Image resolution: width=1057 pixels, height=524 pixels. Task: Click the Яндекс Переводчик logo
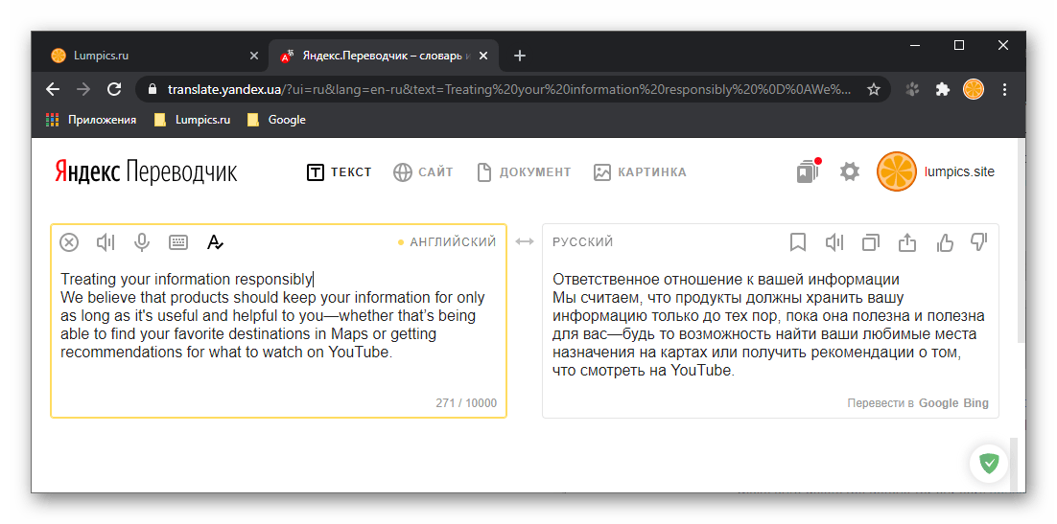(146, 172)
